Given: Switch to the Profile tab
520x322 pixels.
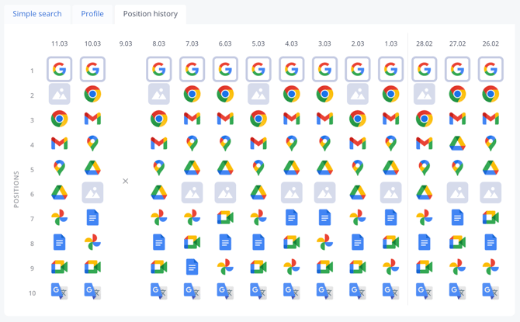Looking at the screenshot, I should [x=92, y=14].
